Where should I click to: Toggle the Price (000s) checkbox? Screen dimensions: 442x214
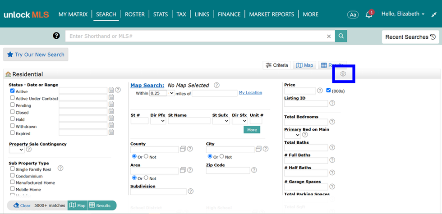[x=328, y=91]
